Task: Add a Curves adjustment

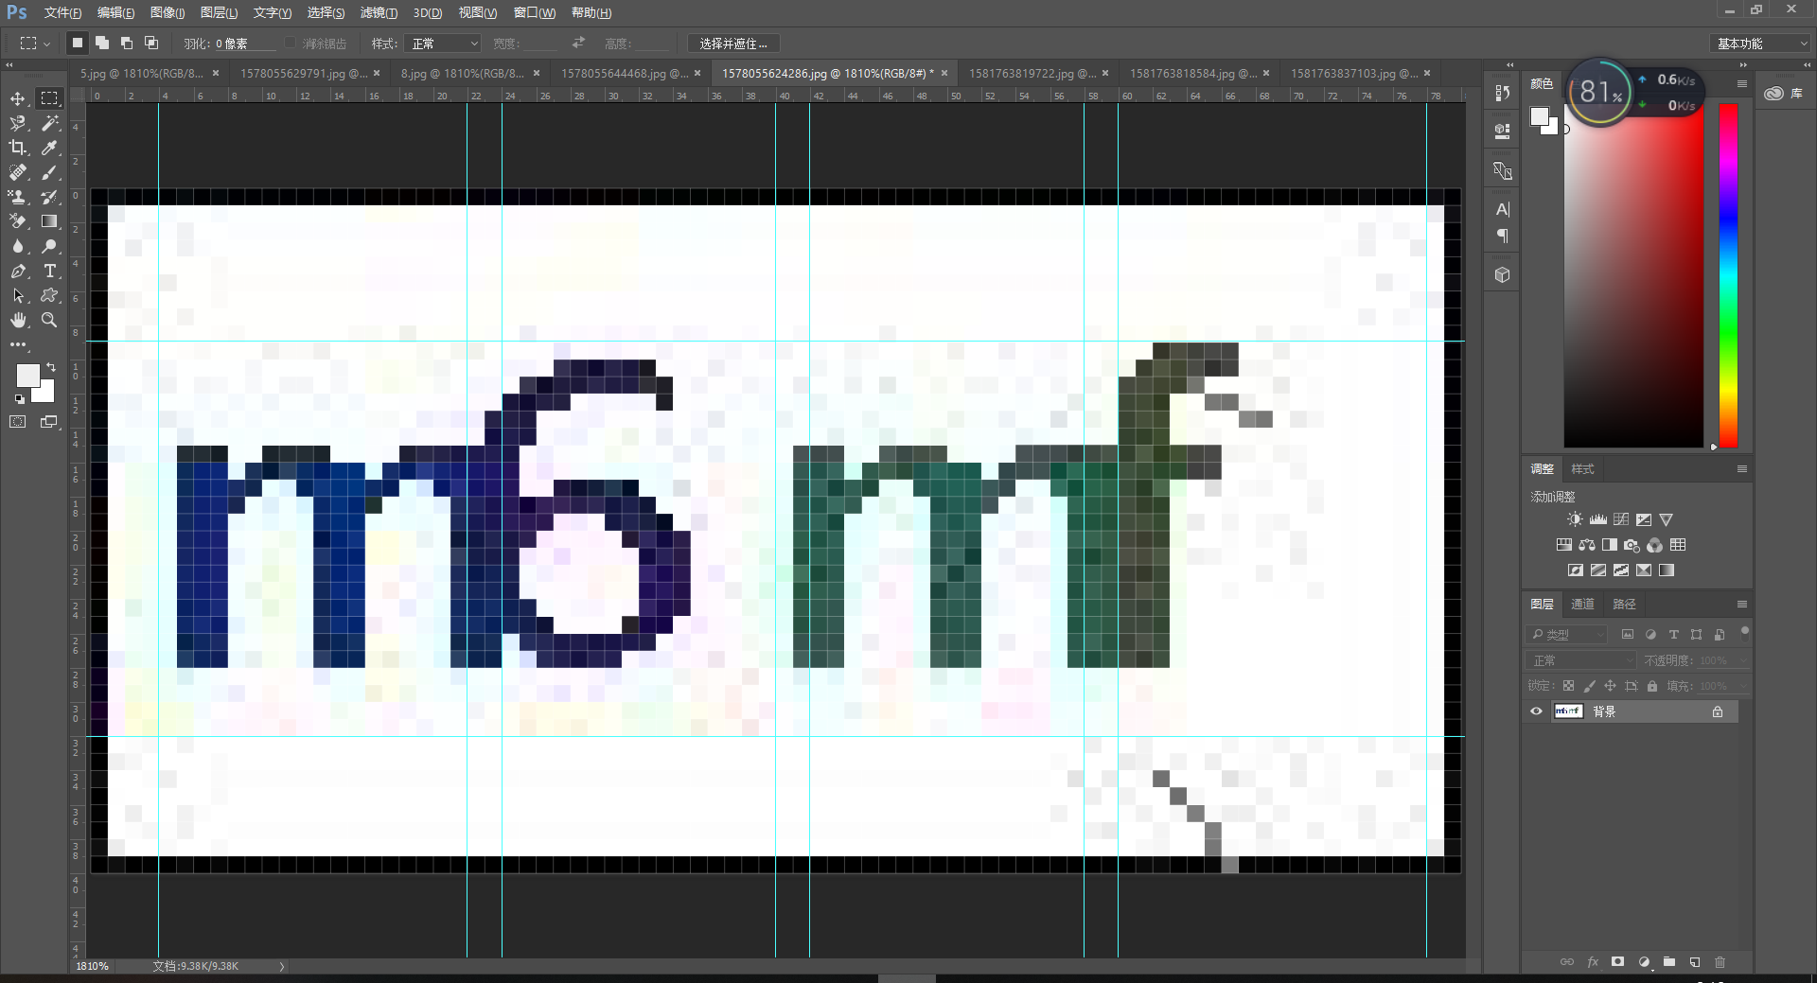Action: pyautogui.click(x=1621, y=519)
